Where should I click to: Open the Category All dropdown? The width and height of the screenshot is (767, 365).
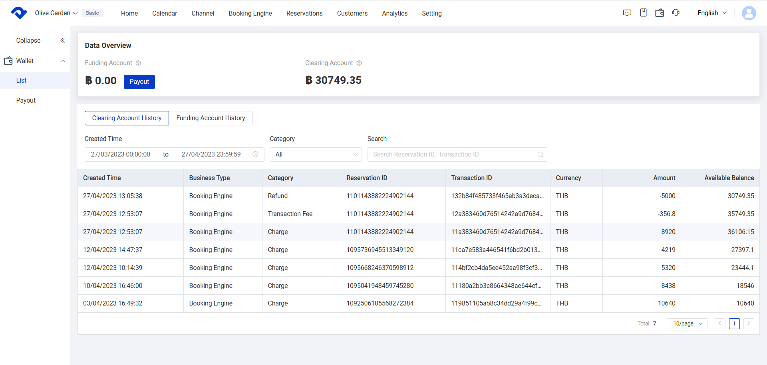(x=316, y=155)
